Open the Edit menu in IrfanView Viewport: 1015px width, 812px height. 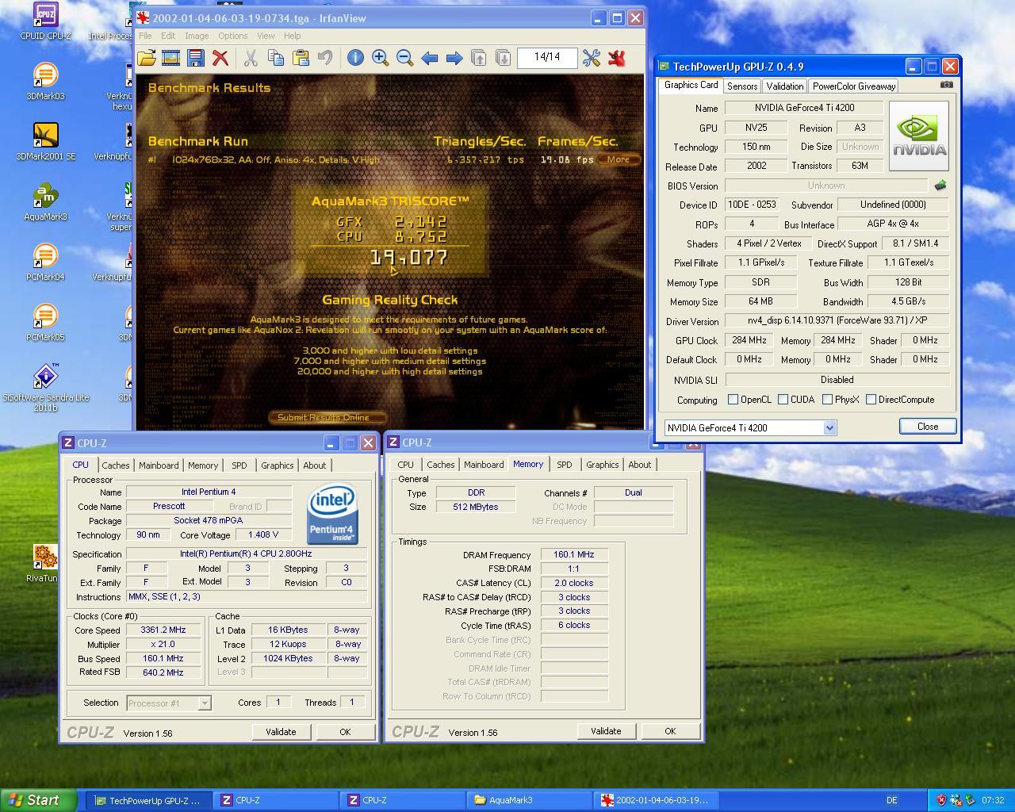(x=168, y=36)
